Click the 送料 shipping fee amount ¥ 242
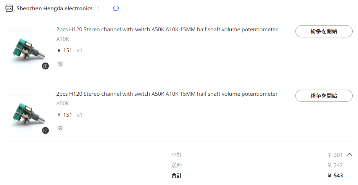 335,165
